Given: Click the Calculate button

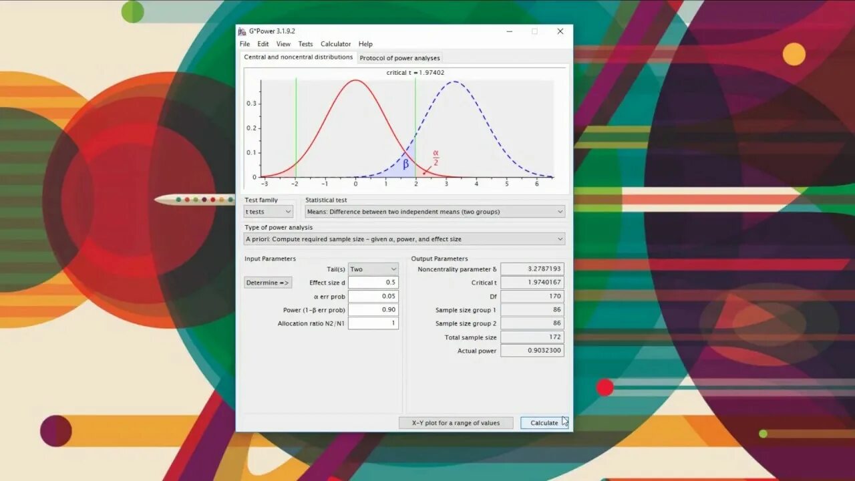Looking at the screenshot, I should coord(544,423).
